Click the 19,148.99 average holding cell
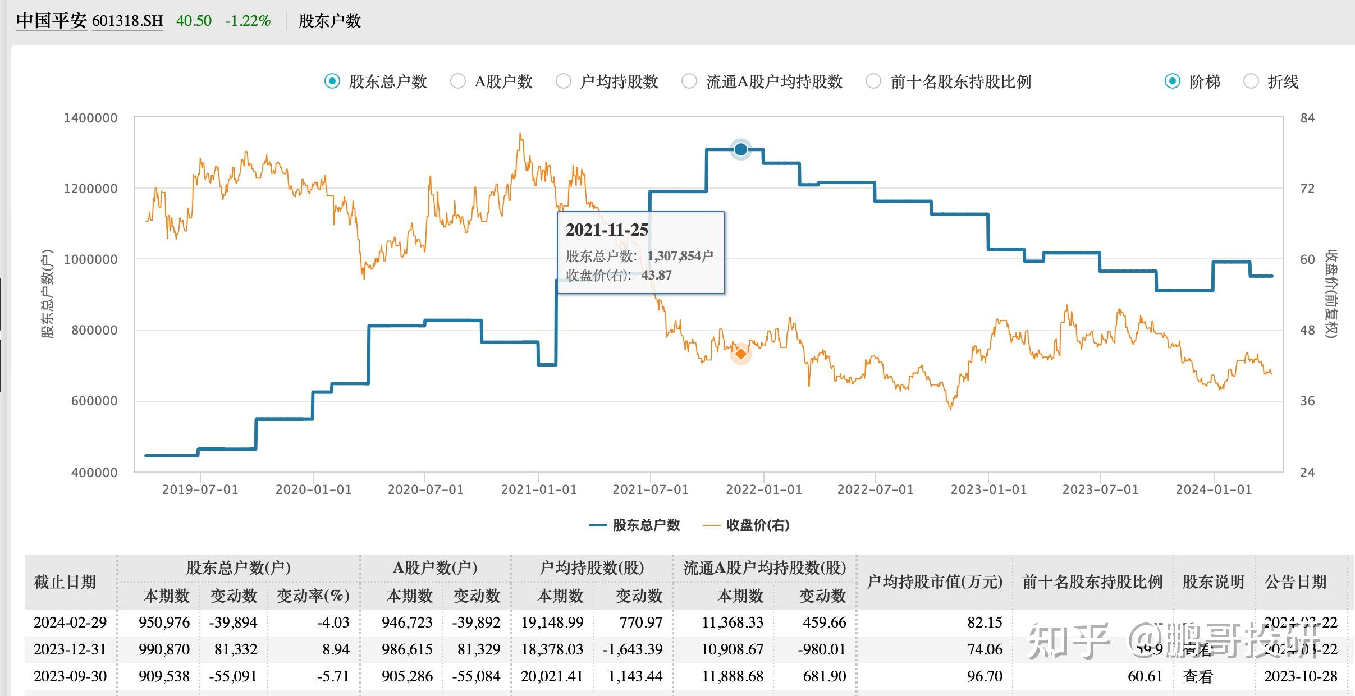 (x=552, y=622)
